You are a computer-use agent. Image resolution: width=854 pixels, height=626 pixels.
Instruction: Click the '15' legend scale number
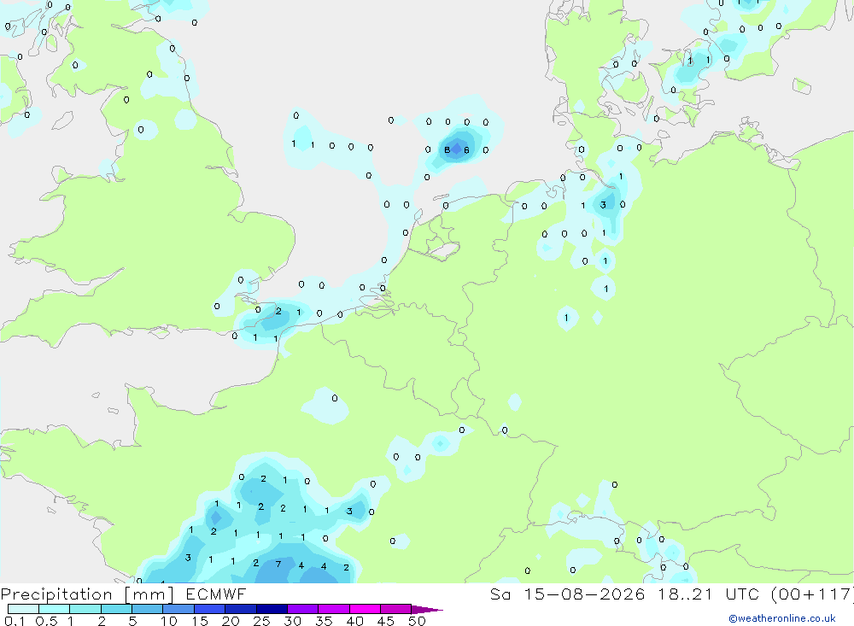(x=199, y=621)
